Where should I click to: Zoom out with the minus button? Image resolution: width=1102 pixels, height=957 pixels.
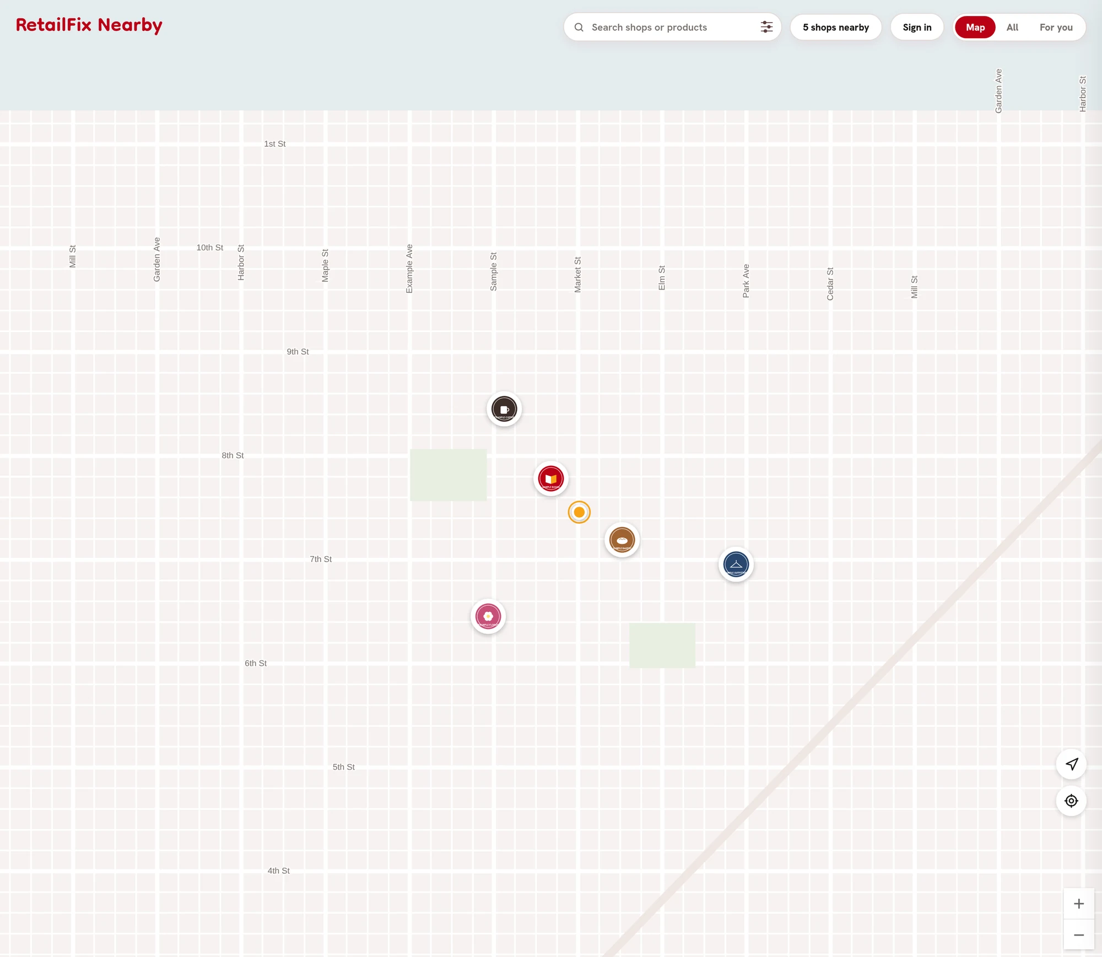[x=1079, y=935]
